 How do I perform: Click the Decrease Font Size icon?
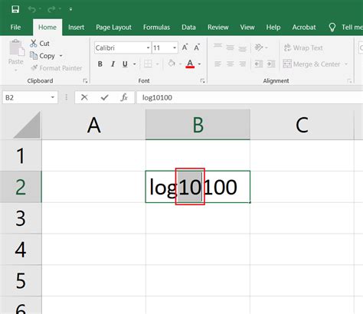(197, 47)
